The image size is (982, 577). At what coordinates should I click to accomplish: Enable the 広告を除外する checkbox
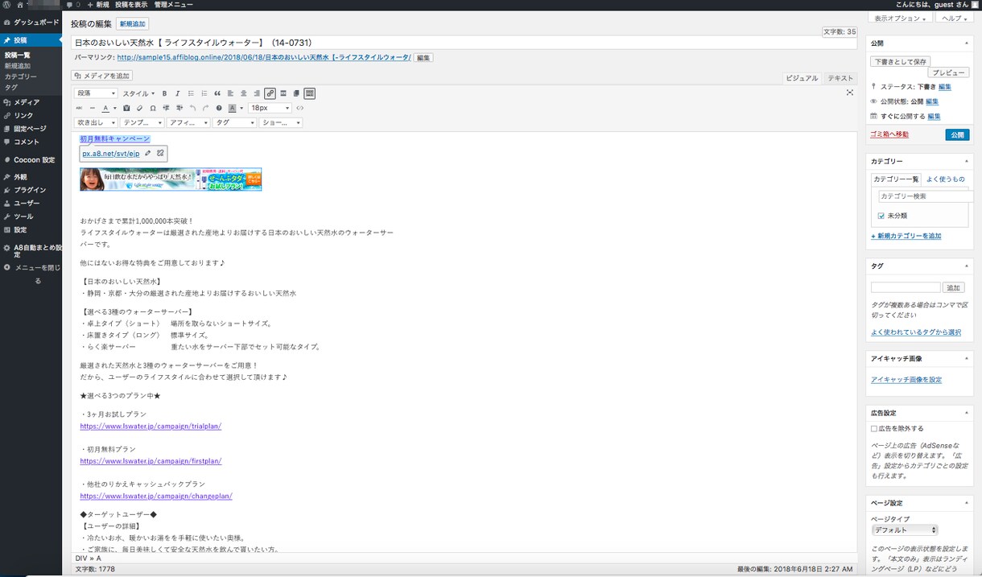(x=874, y=429)
